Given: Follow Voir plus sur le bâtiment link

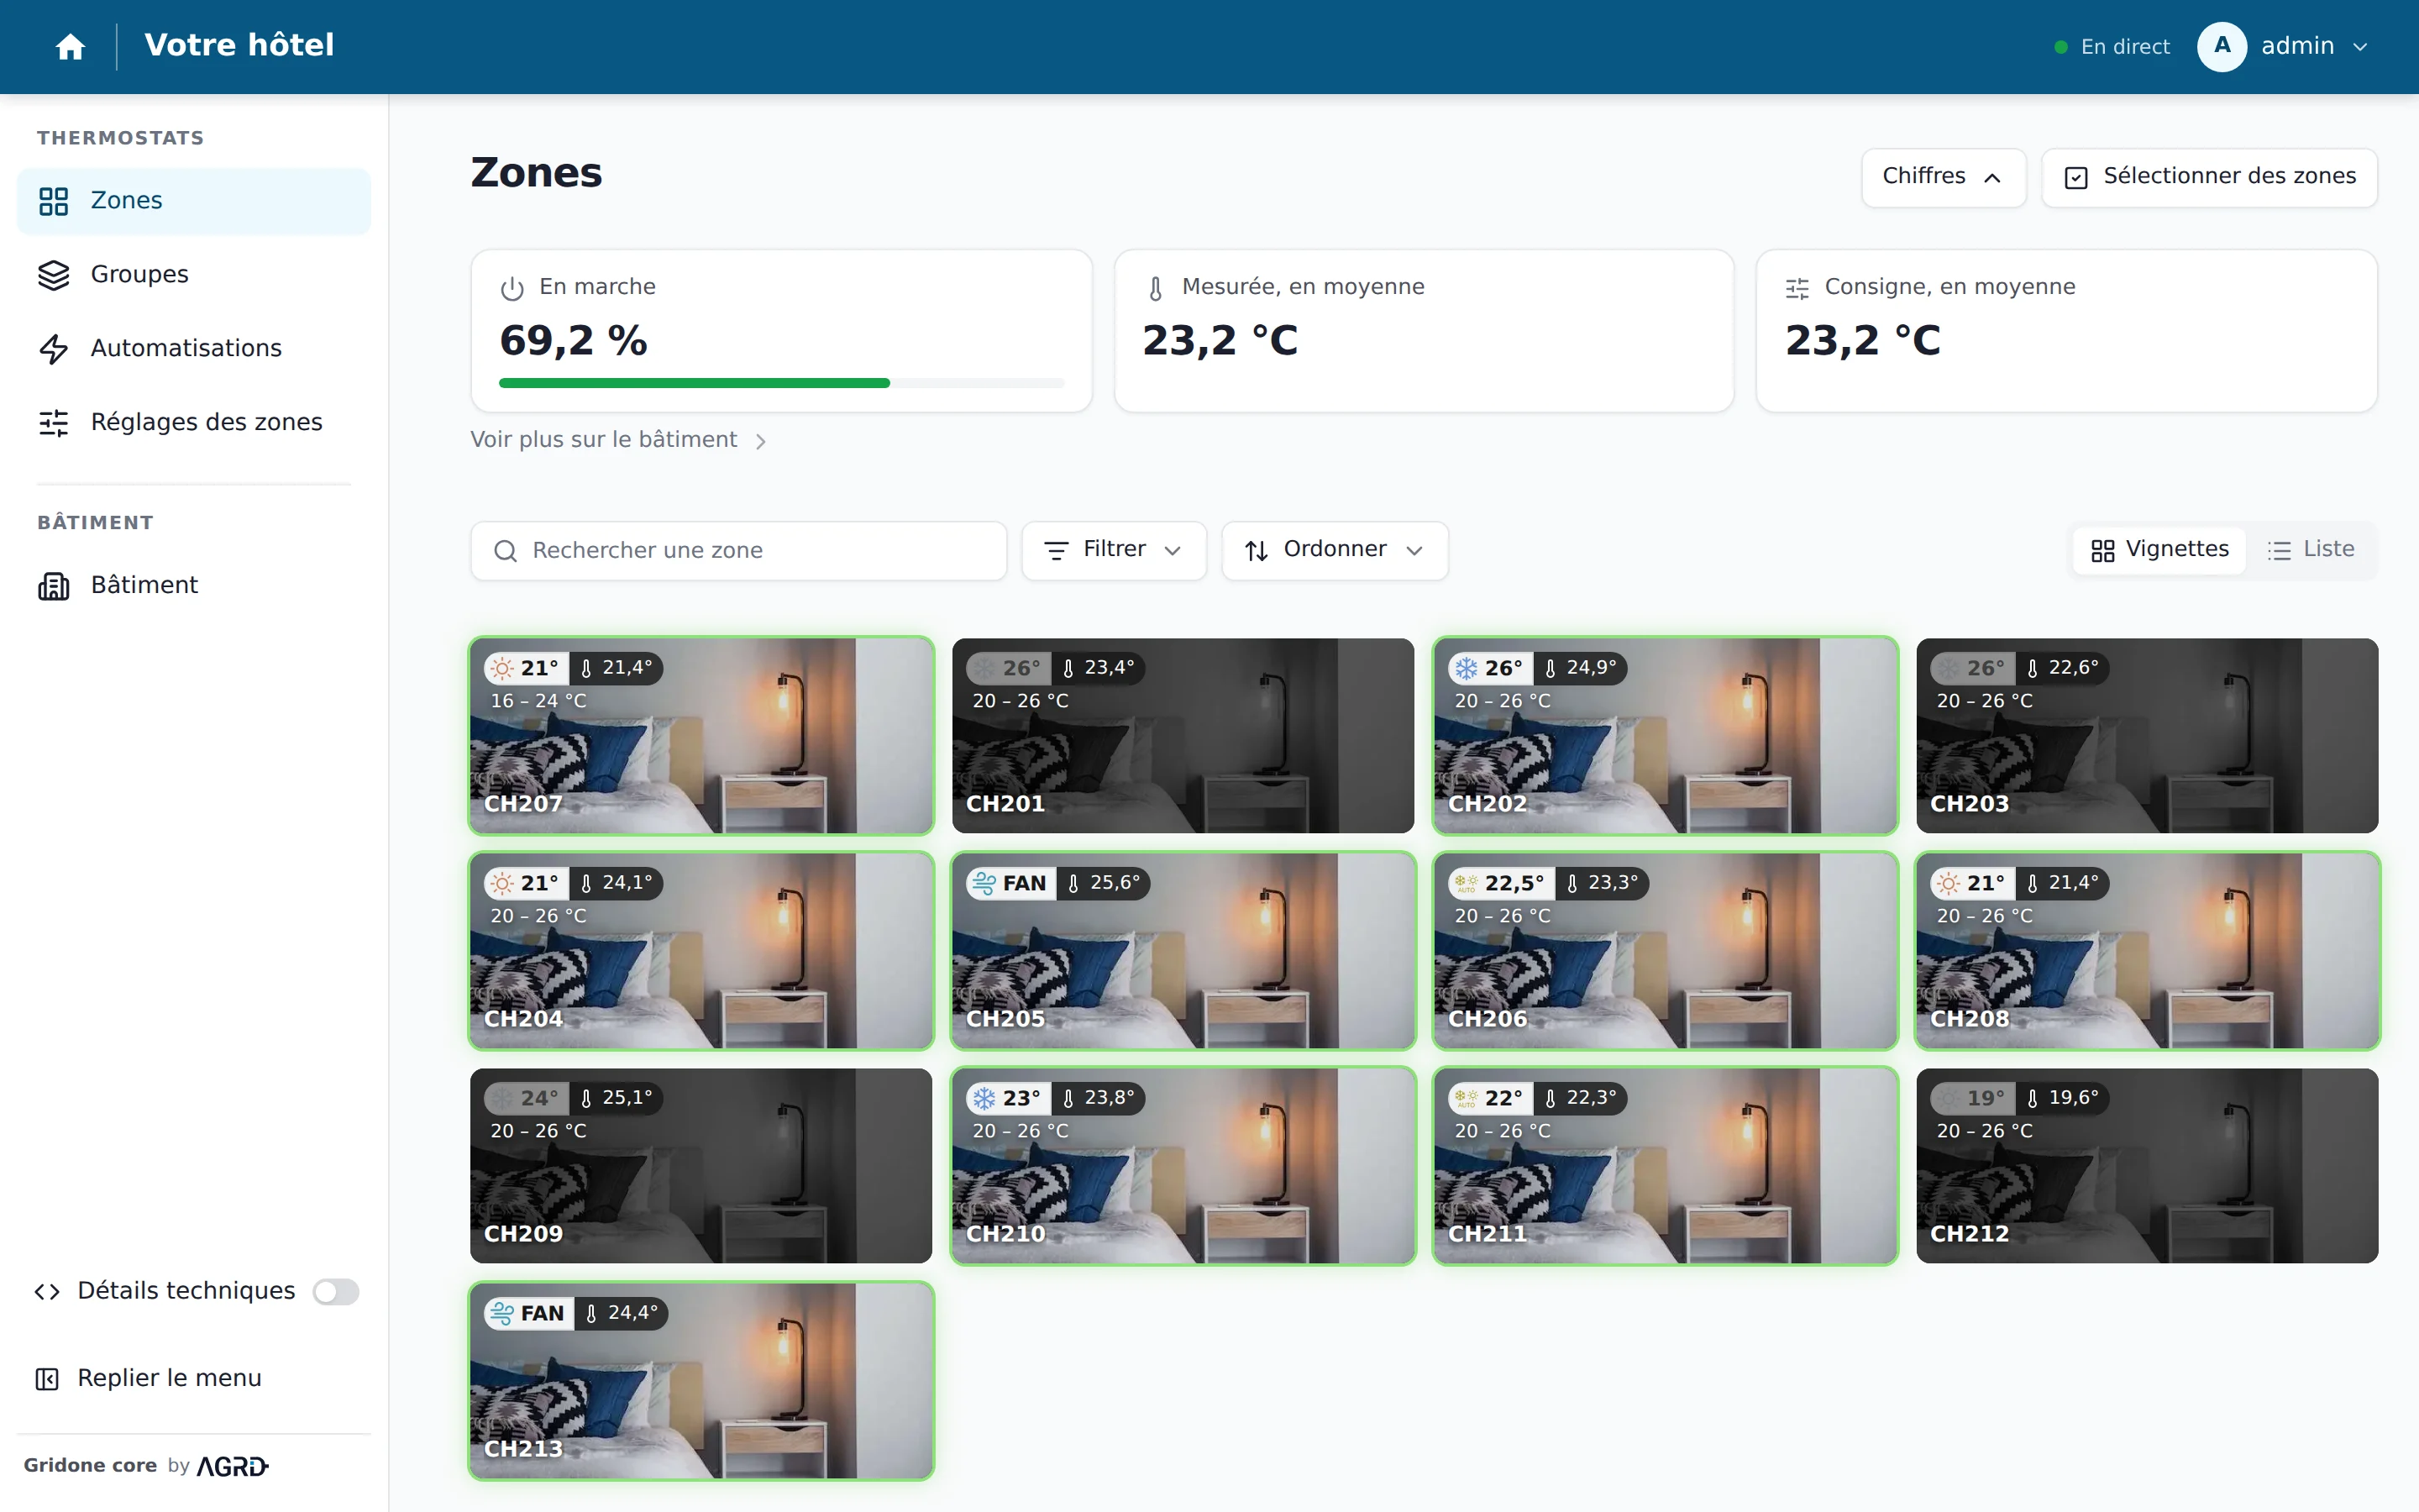Looking at the screenshot, I should click(619, 440).
